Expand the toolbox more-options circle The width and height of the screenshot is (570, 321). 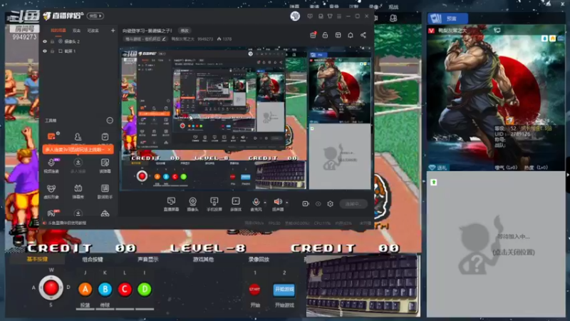click(x=110, y=121)
